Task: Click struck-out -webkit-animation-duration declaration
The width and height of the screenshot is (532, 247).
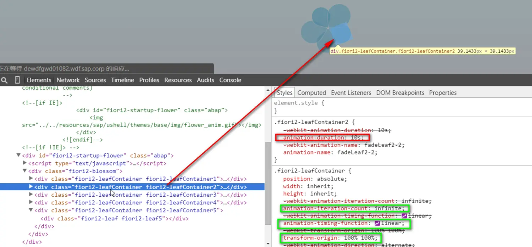Action: coord(337,130)
